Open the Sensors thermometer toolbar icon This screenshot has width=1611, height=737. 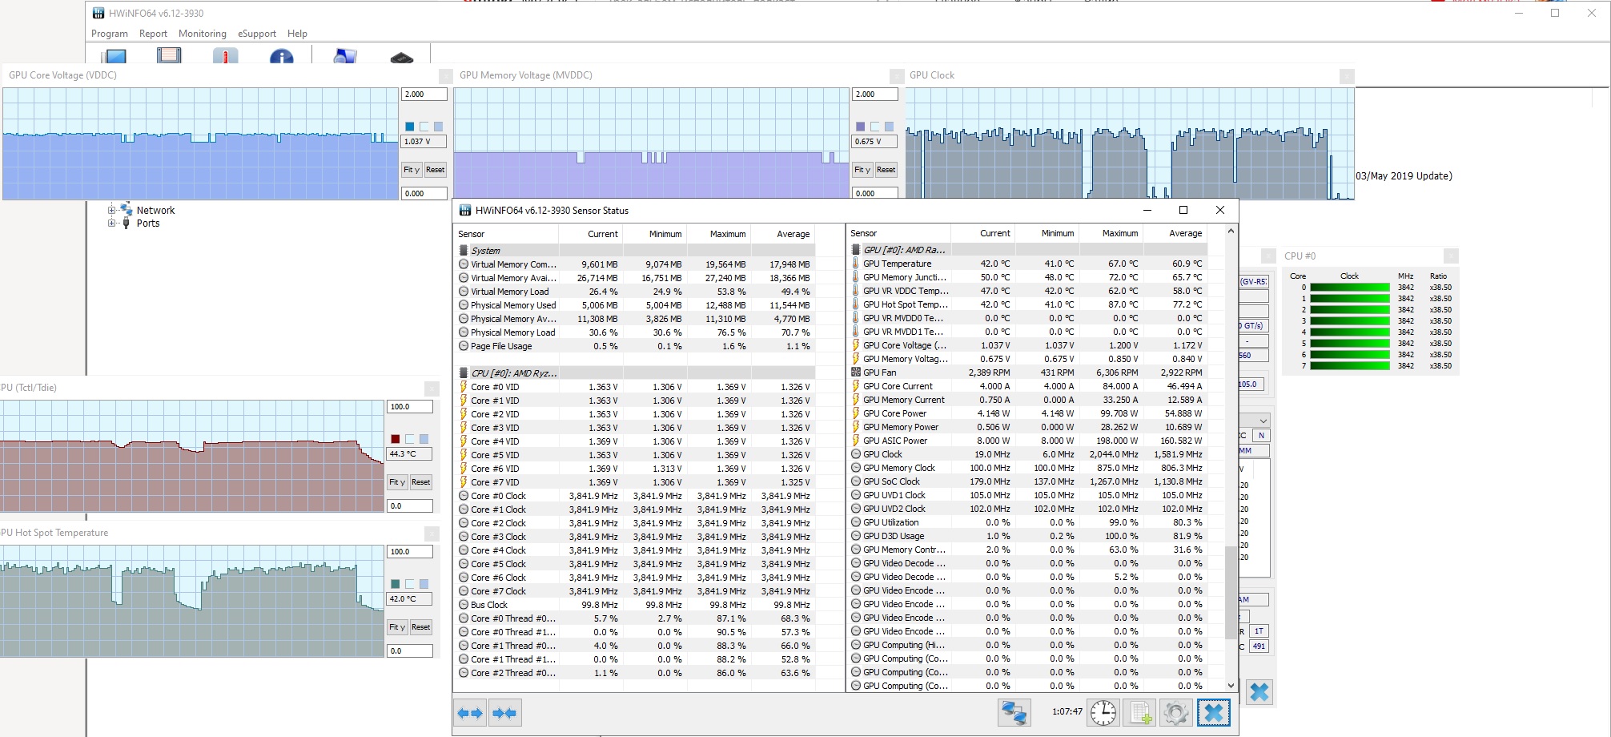pyautogui.click(x=225, y=57)
